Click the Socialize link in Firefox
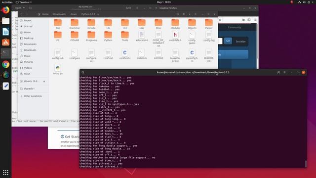 (240, 42)
